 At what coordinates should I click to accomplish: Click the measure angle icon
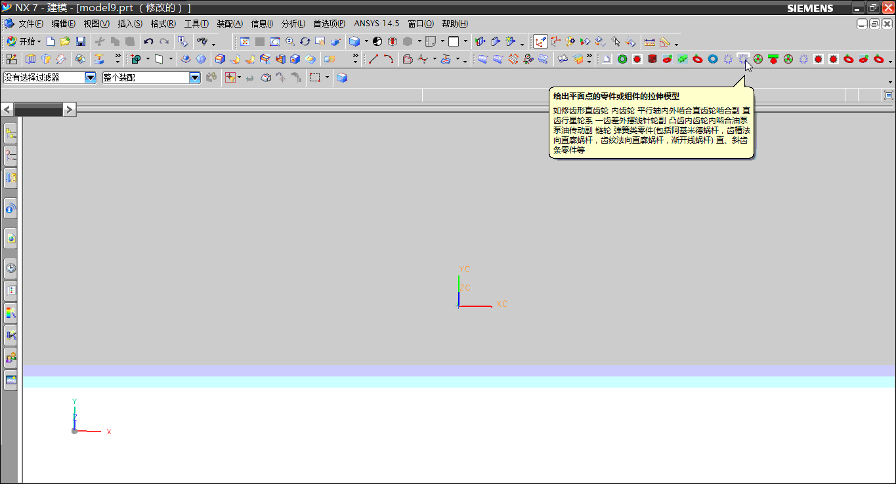[665, 41]
